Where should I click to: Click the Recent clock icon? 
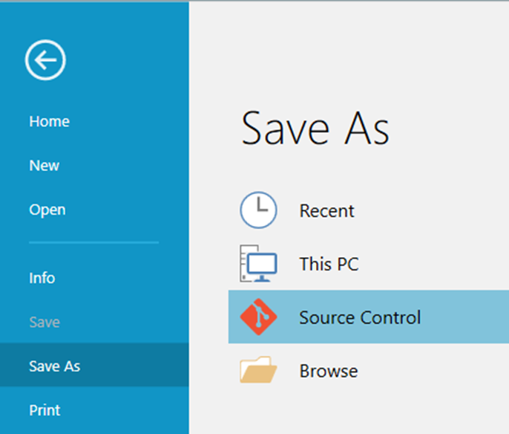click(x=258, y=210)
